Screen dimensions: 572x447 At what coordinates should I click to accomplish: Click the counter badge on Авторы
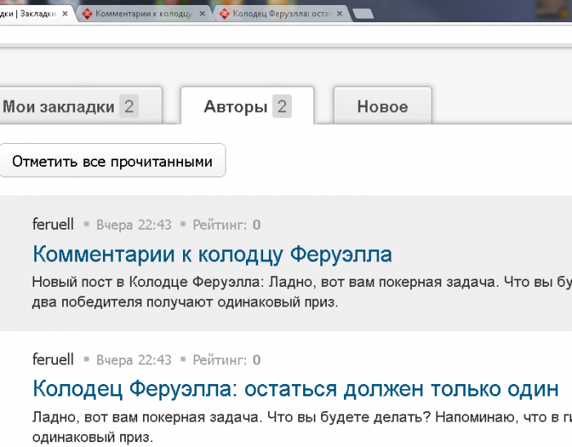click(x=282, y=106)
